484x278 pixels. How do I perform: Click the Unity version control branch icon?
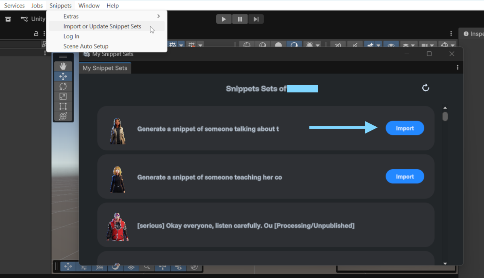click(x=24, y=19)
